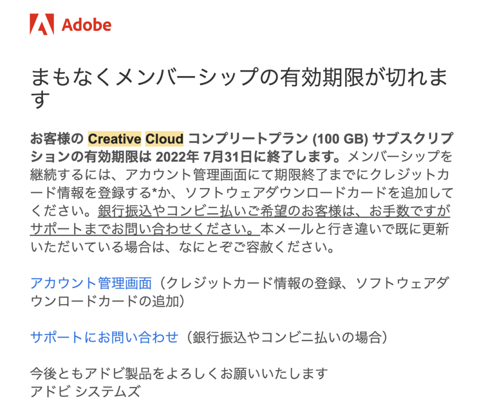Click the highlighted word Cloud

(164, 139)
